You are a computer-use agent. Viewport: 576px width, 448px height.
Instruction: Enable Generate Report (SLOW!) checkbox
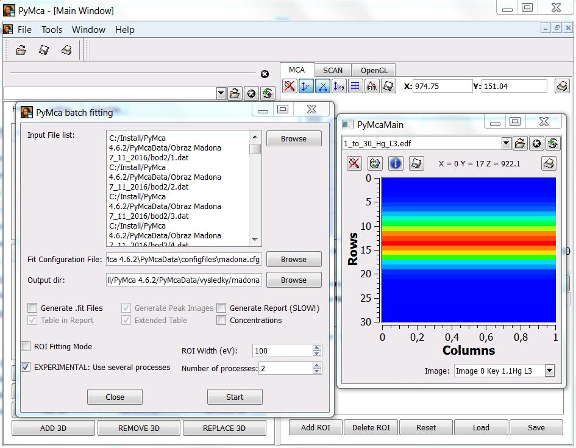click(221, 308)
